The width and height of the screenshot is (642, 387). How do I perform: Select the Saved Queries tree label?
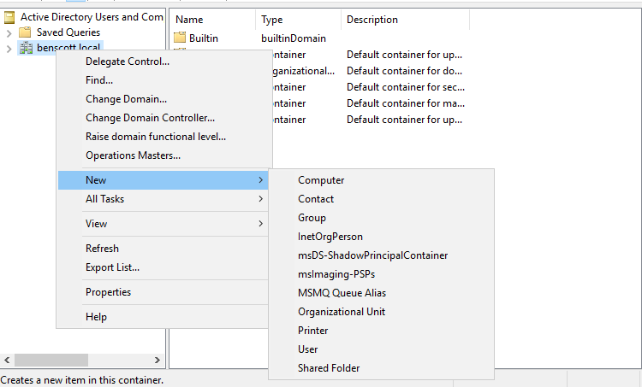tap(68, 32)
